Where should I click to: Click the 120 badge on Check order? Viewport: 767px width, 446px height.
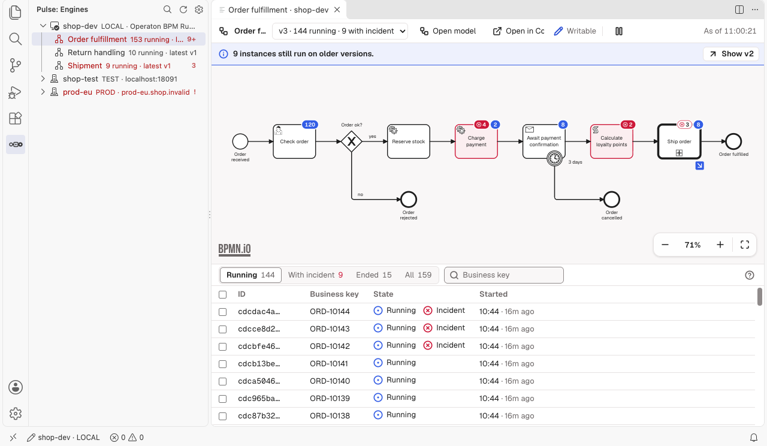[x=310, y=125]
